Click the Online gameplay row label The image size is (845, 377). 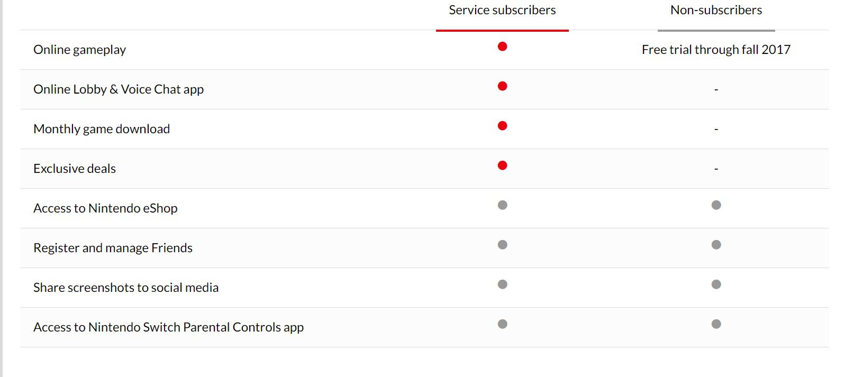(80, 50)
